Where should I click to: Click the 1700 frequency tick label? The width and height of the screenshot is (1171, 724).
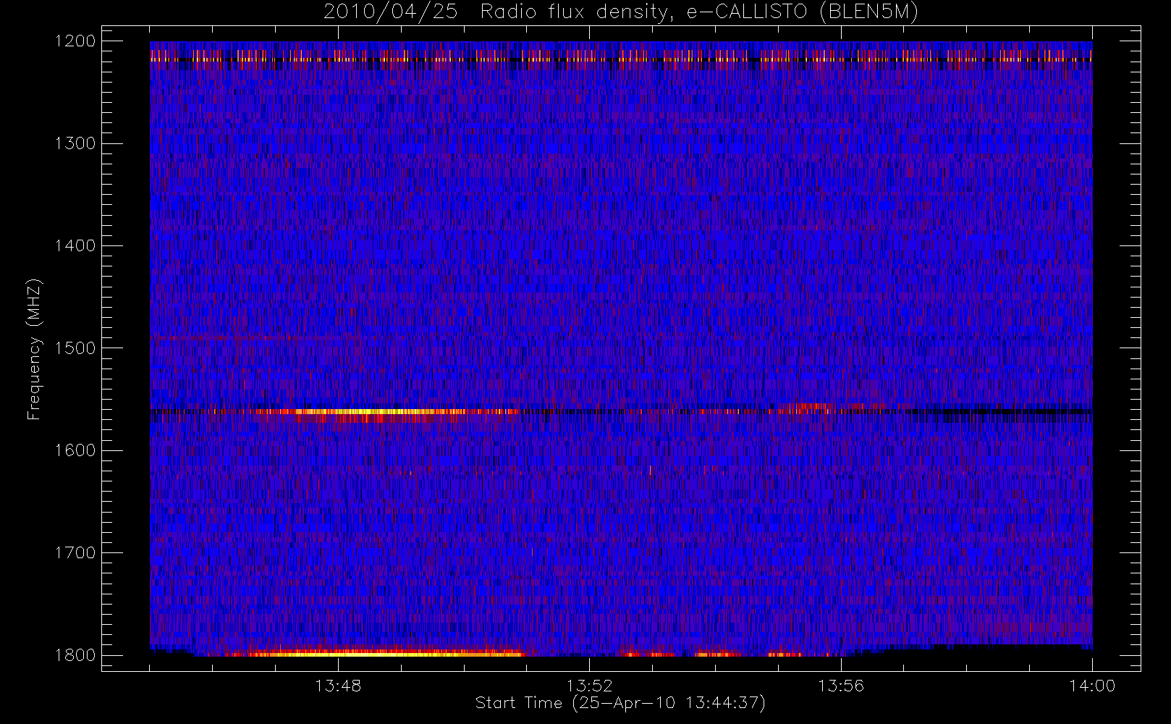(x=75, y=552)
